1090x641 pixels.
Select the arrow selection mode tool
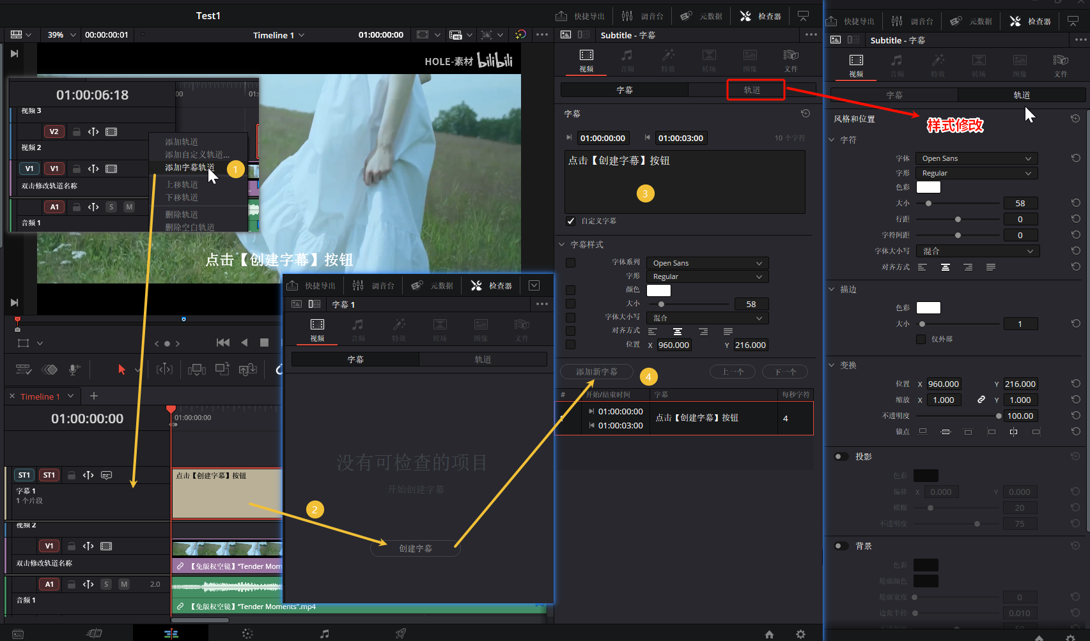click(x=121, y=370)
